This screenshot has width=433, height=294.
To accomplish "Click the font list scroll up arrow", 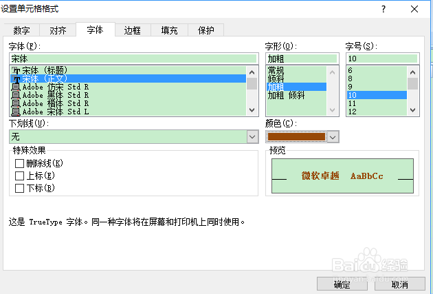I will pos(252,72).
